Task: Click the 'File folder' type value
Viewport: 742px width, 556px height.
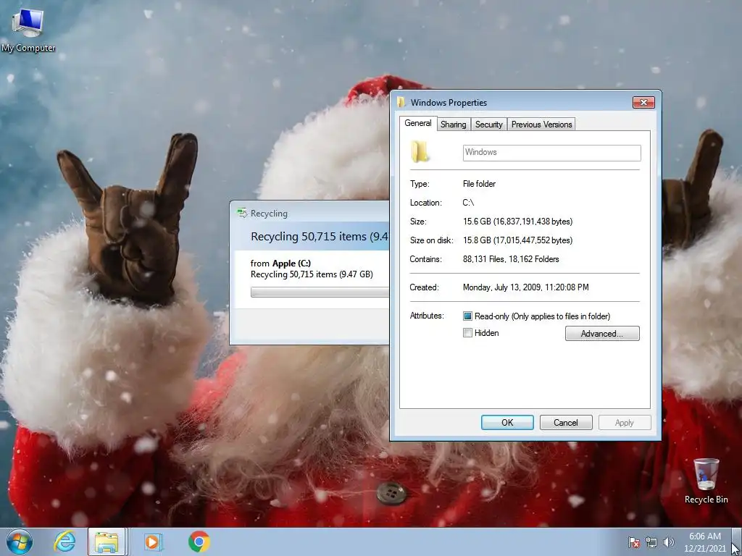Action: click(x=479, y=183)
